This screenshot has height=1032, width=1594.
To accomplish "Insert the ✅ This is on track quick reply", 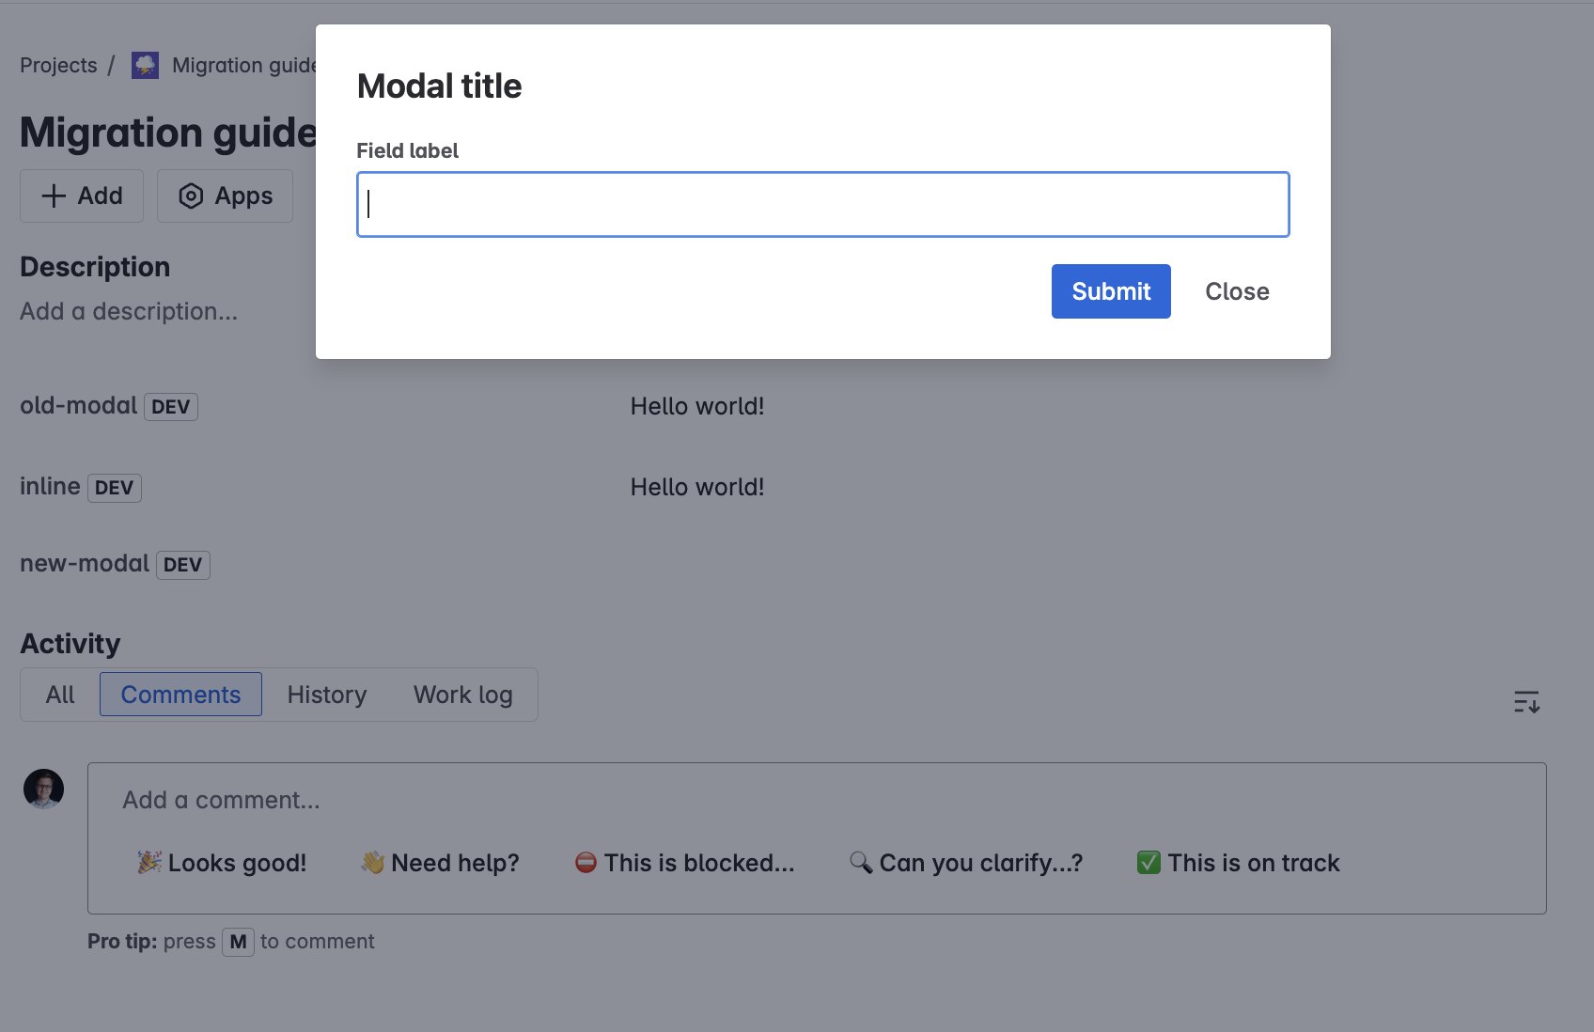I will tap(1237, 862).
